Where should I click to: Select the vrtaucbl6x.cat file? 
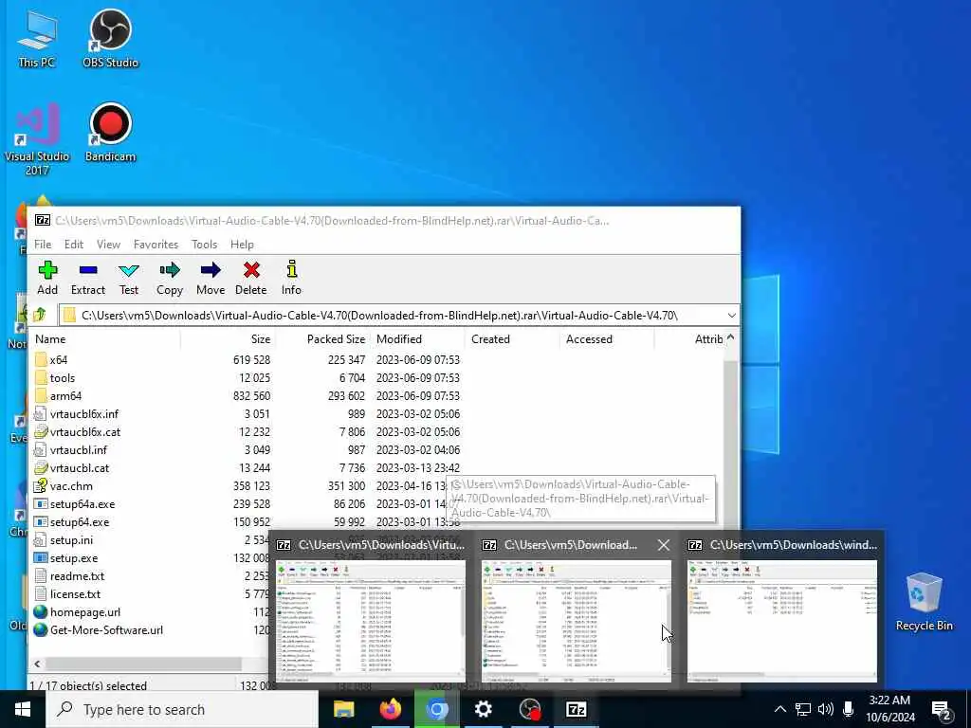pyautogui.click(x=84, y=431)
